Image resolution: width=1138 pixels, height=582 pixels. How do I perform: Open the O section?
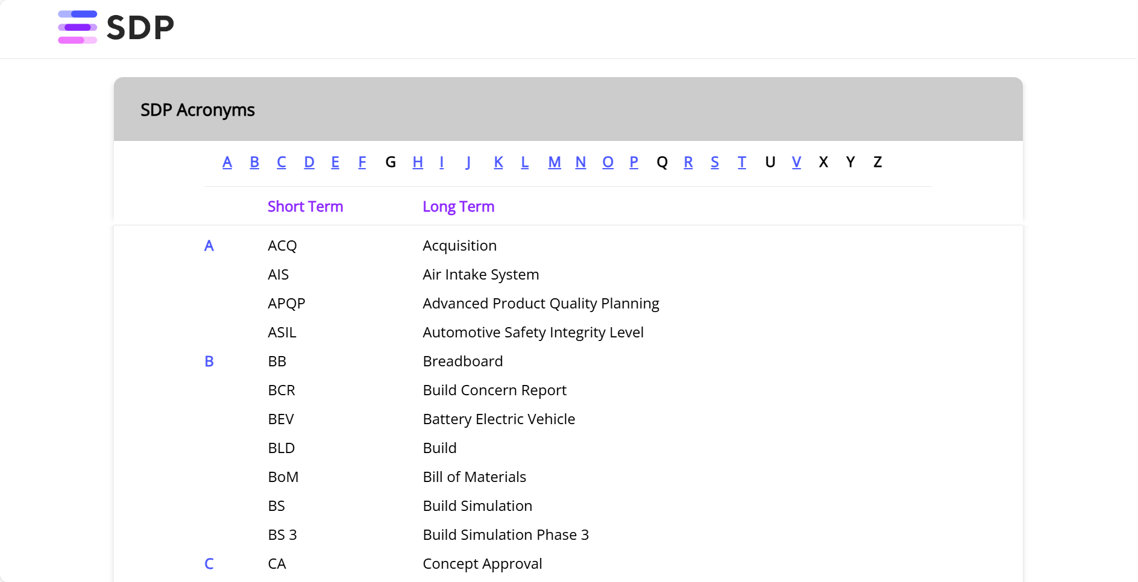coord(607,162)
